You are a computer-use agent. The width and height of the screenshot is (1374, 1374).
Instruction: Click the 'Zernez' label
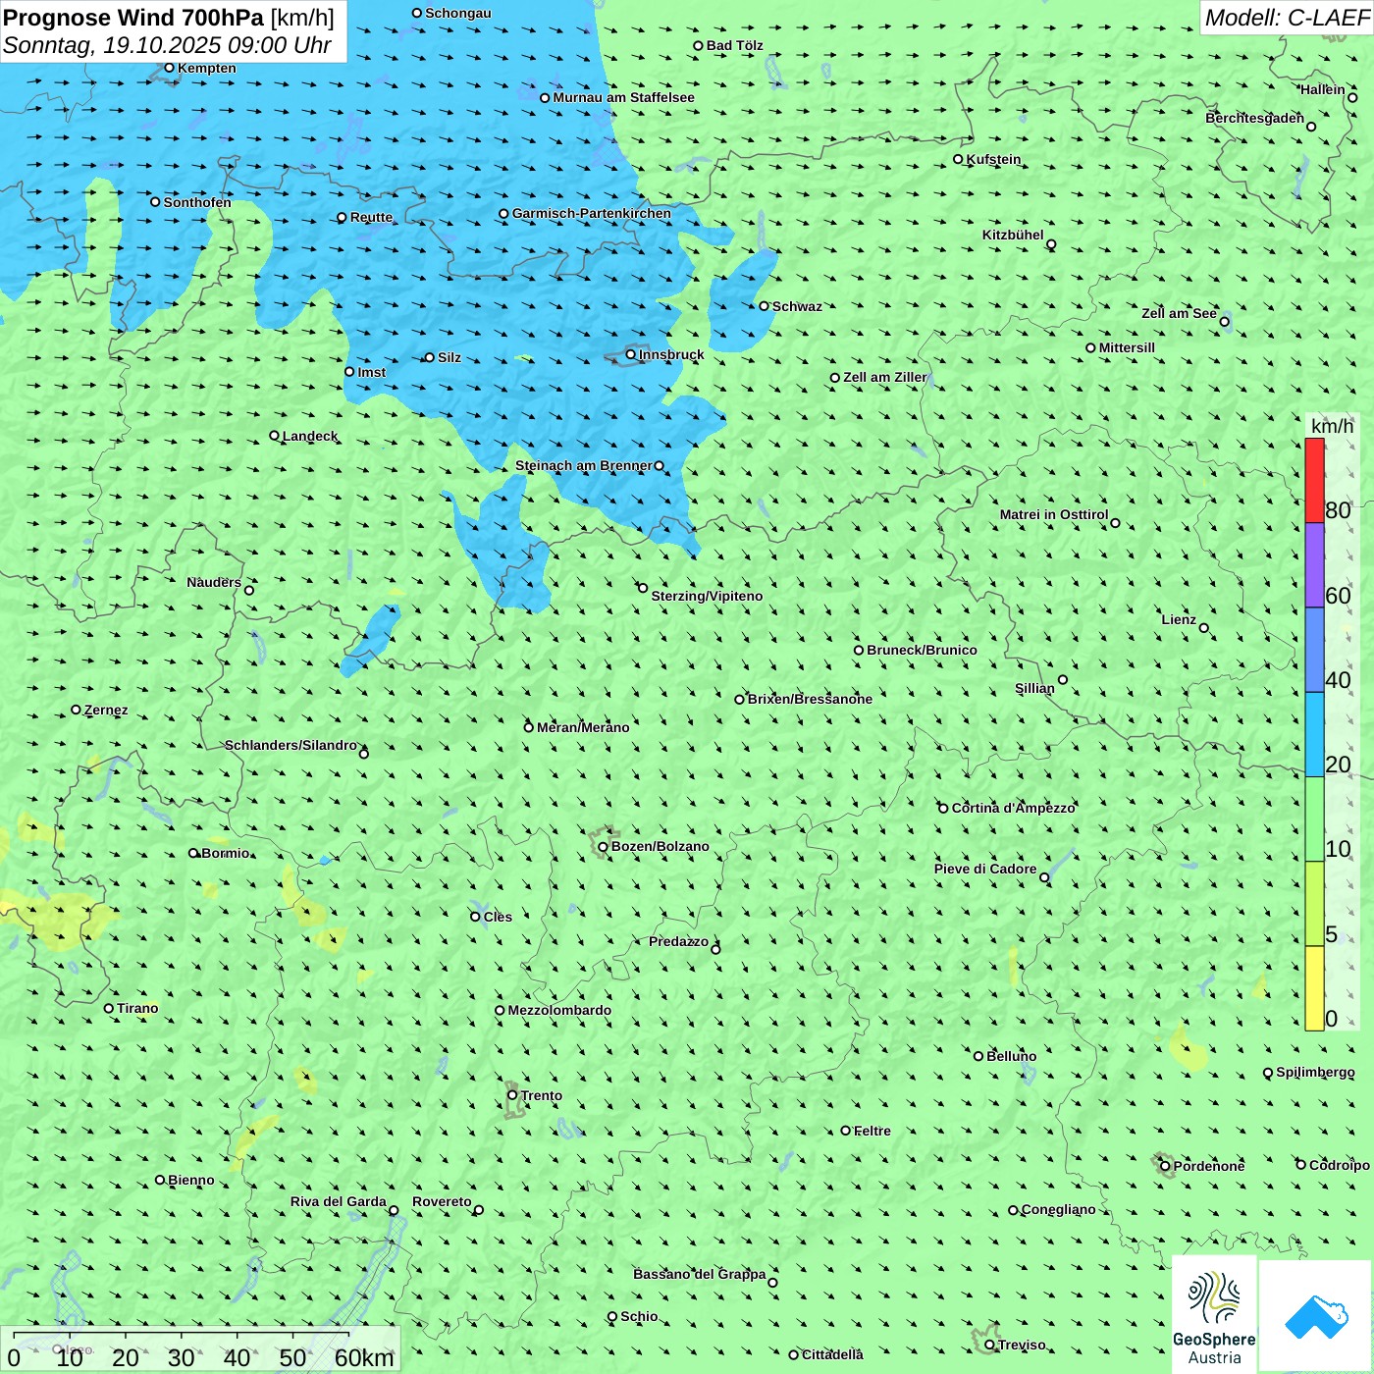click(106, 710)
